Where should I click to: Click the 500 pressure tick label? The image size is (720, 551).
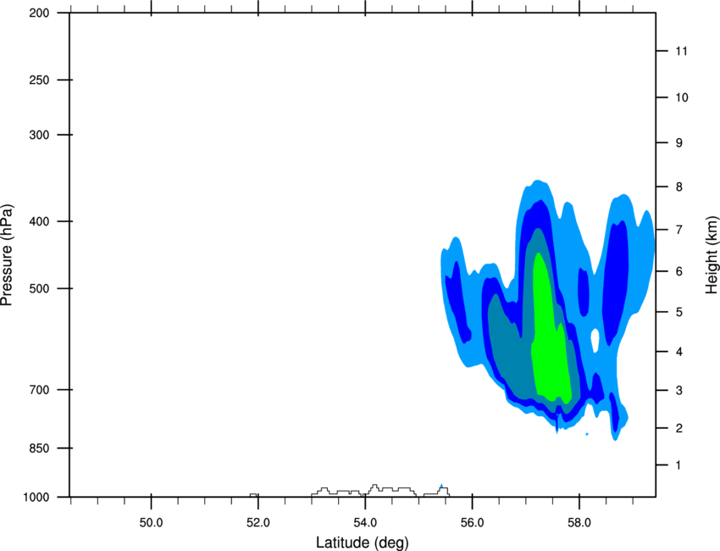pyautogui.click(x=39, y=288)
